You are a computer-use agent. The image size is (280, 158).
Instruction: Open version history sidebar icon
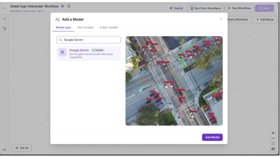click(x=4, y=29)
